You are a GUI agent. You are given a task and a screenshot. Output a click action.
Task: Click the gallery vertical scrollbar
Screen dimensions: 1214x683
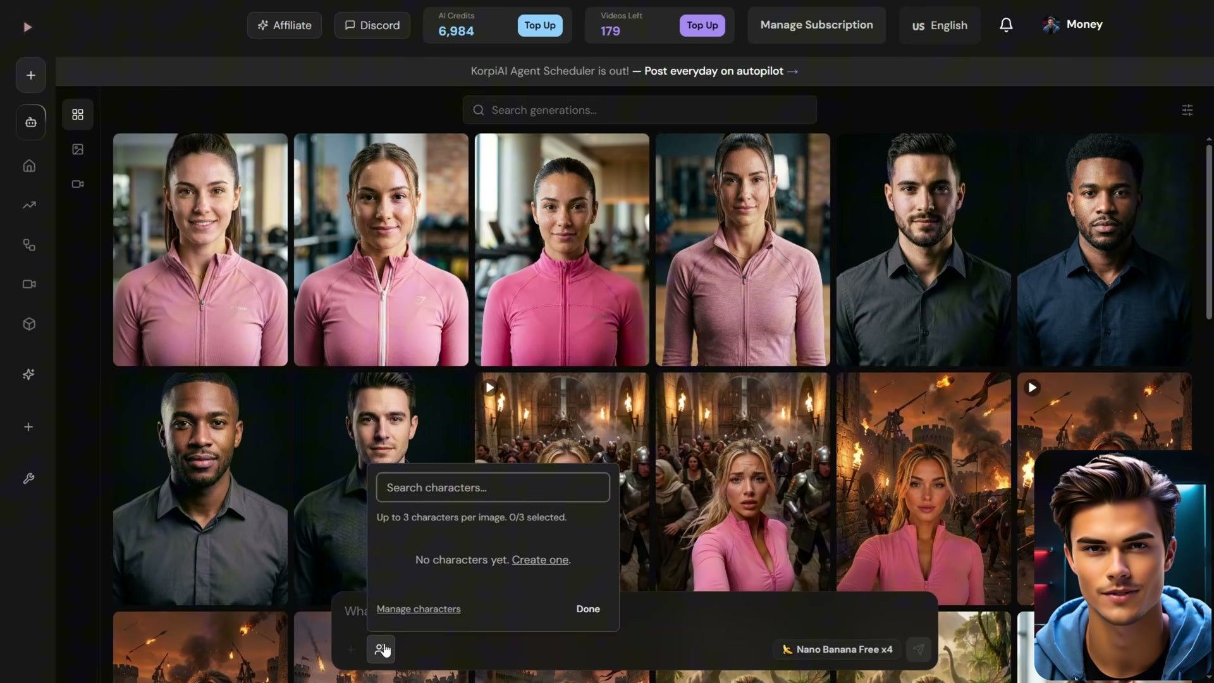coord(1209,232)
